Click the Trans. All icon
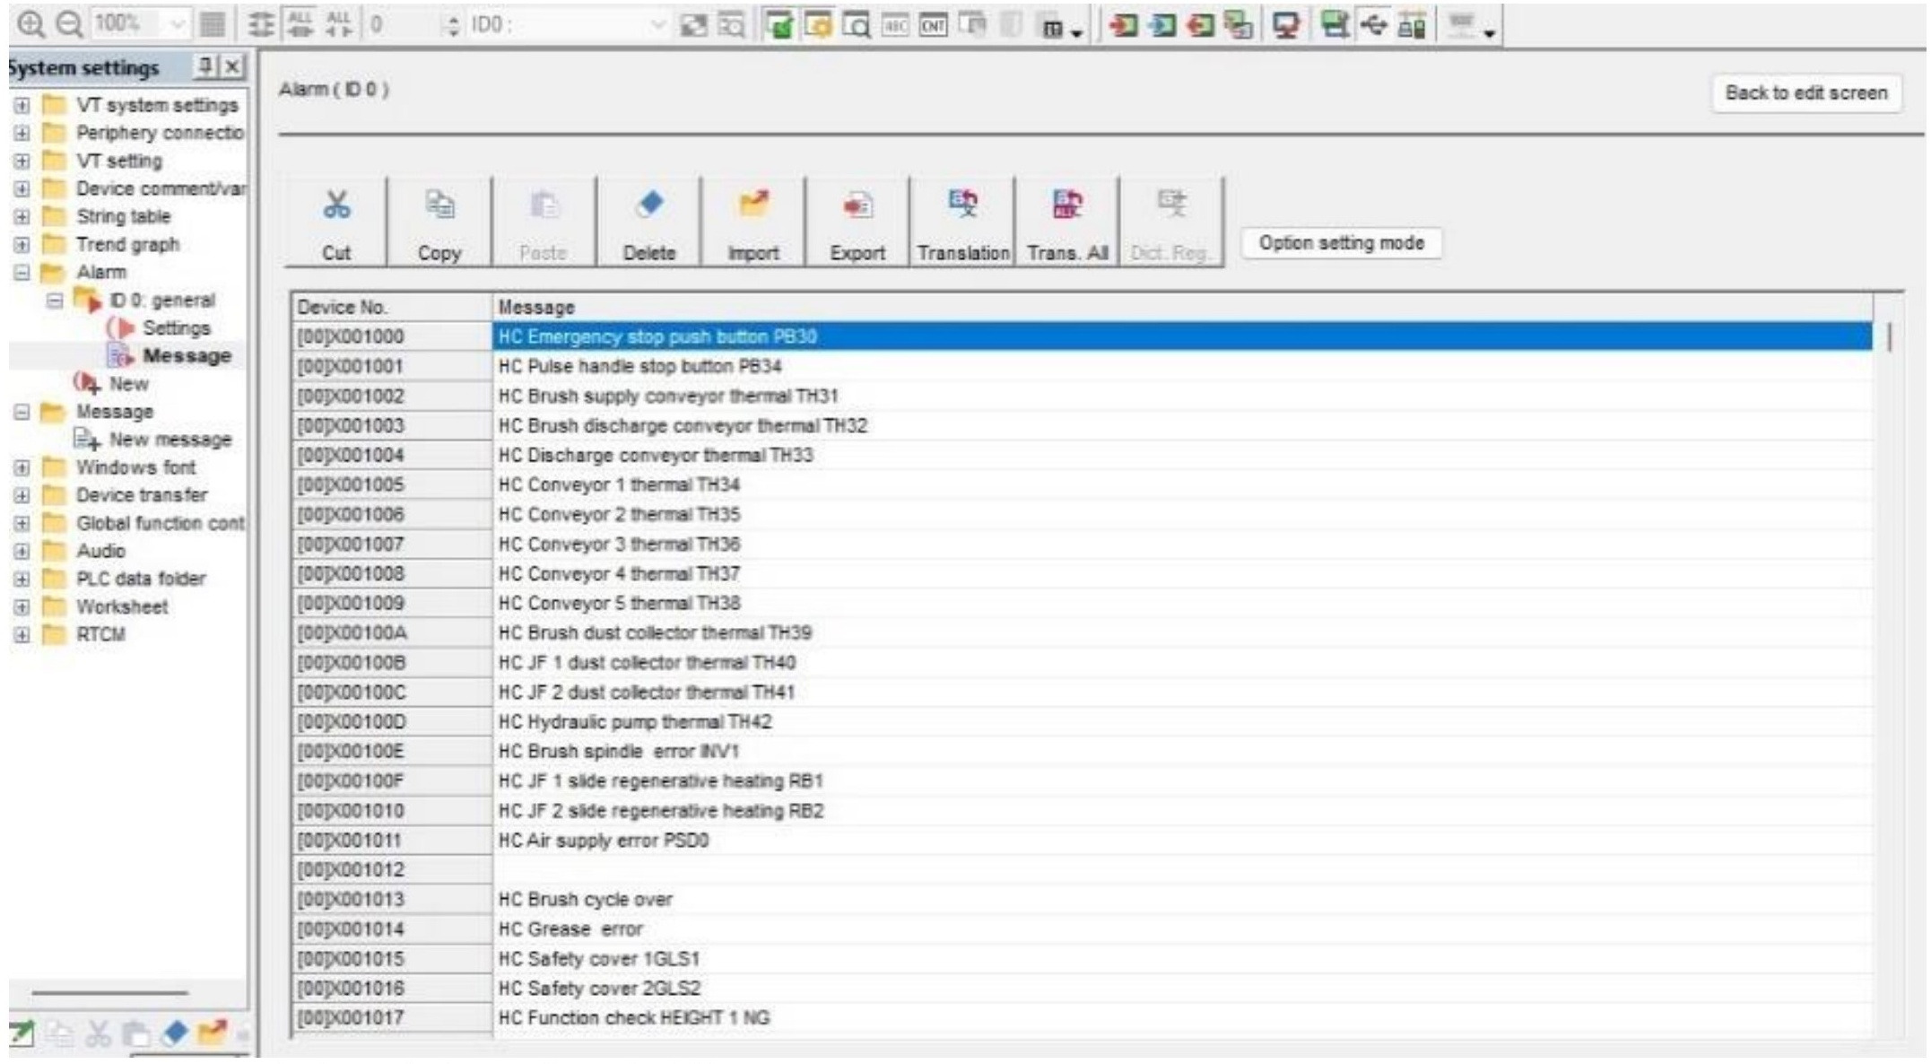1931x1064 pixels. (1066, 221)
